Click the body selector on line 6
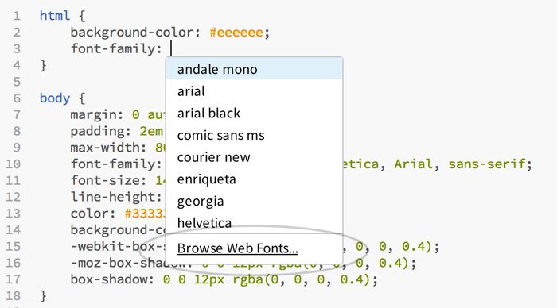557x308 pixels. 55,98
